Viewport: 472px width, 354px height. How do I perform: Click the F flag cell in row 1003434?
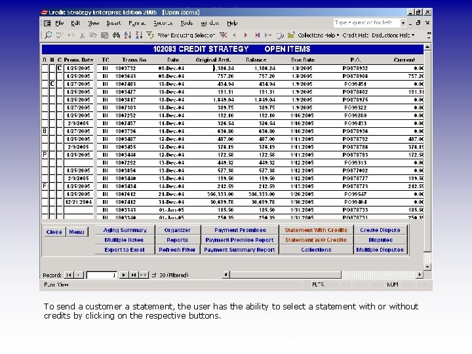[x=45, y=186]
